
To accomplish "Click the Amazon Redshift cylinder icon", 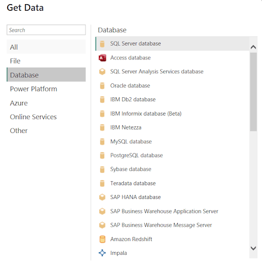I will tap(102, 239).
